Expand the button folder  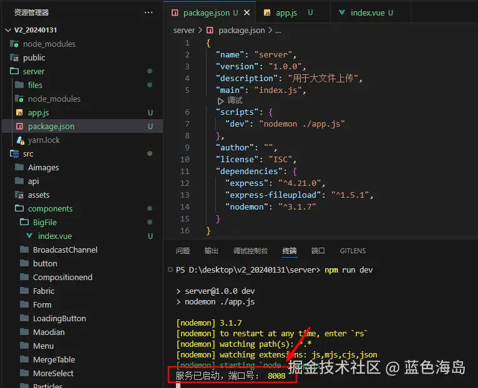tap(45, 263)
